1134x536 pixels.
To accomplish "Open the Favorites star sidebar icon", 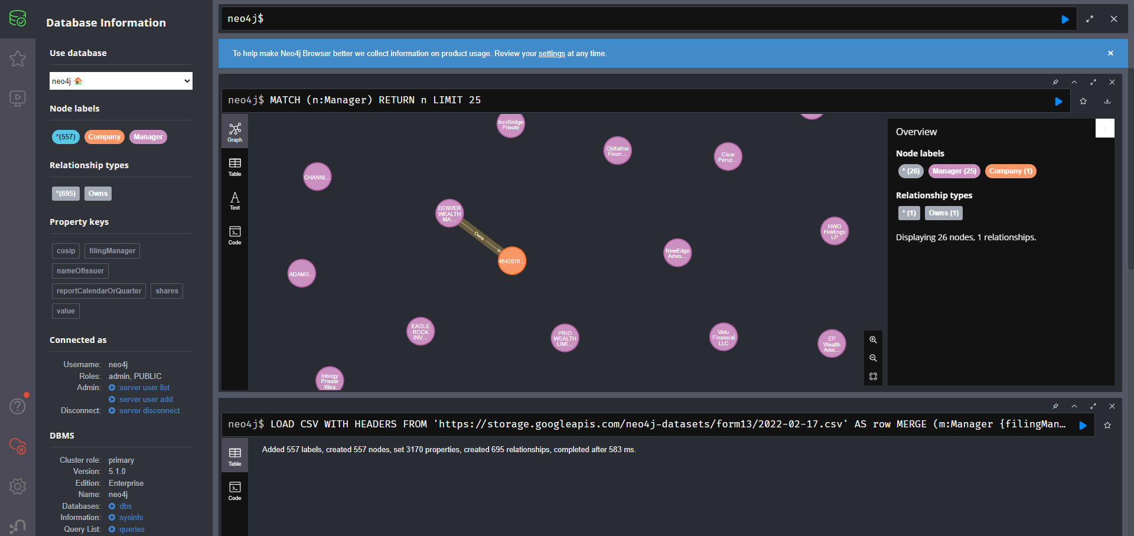I will point(18,58).
